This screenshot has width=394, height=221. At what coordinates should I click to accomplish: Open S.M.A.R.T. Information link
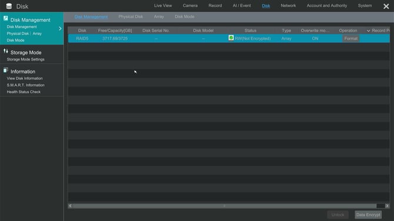coord(26,85)
